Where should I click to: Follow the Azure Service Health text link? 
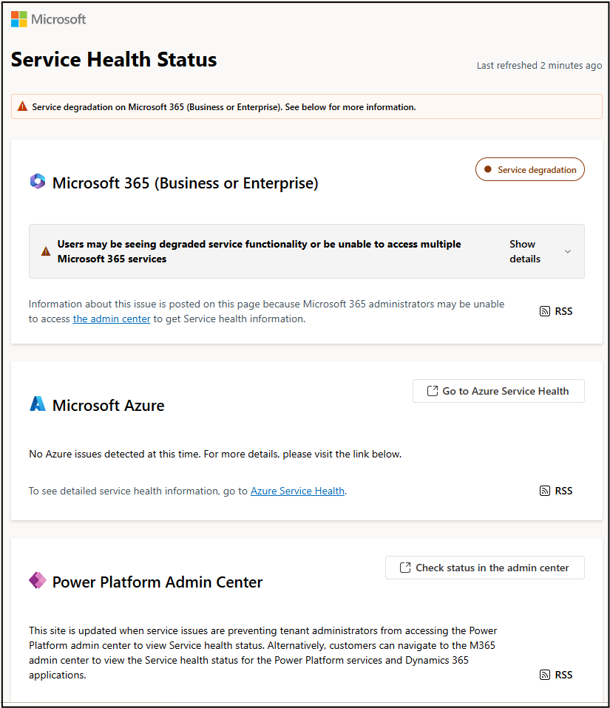pyautogui.click(x=297, y=491)
